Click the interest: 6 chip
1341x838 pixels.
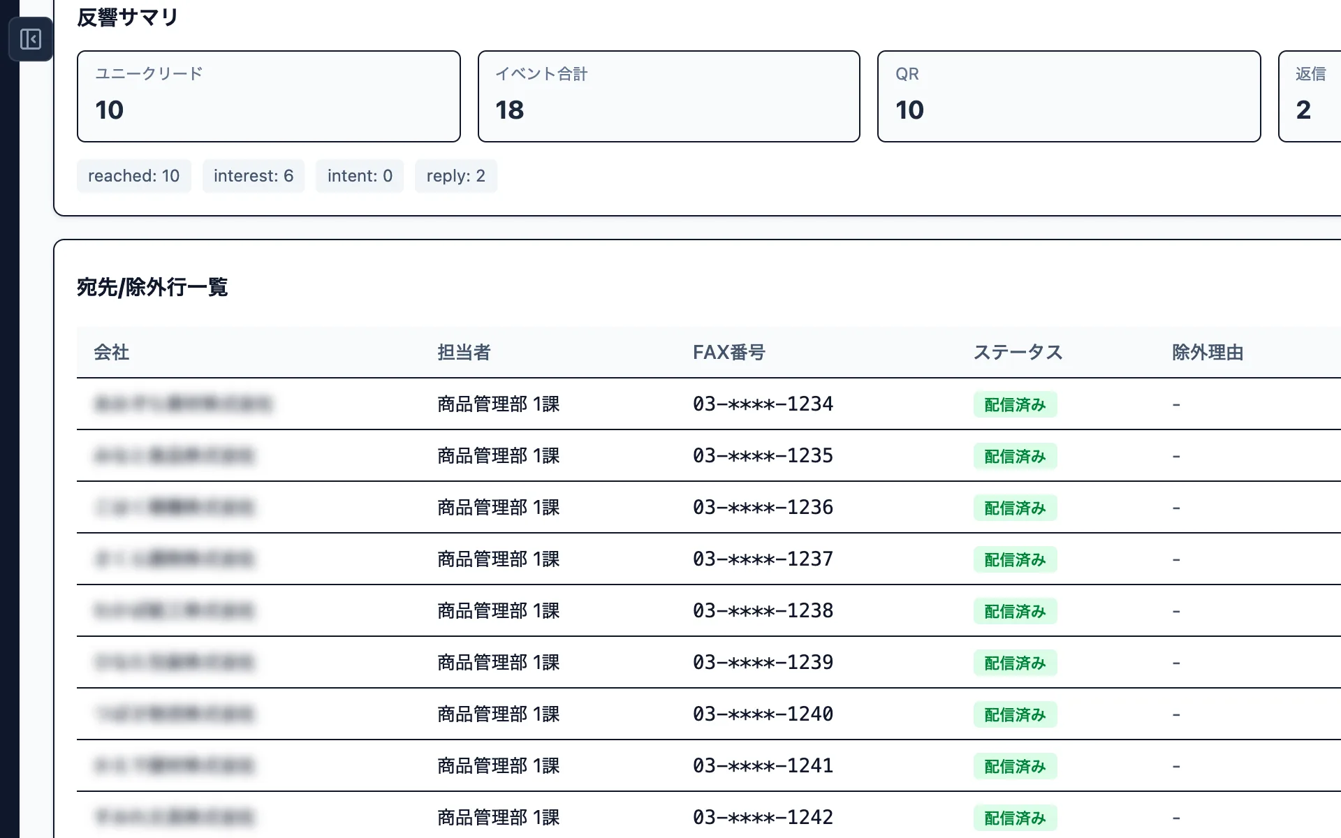pos(254,176)
